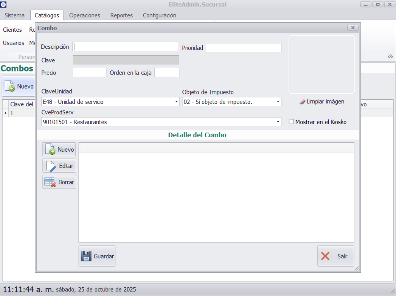This screenshot has width=396, height=296.
Task: Click the red X Salir icon
Action: (x=325, y=256)
